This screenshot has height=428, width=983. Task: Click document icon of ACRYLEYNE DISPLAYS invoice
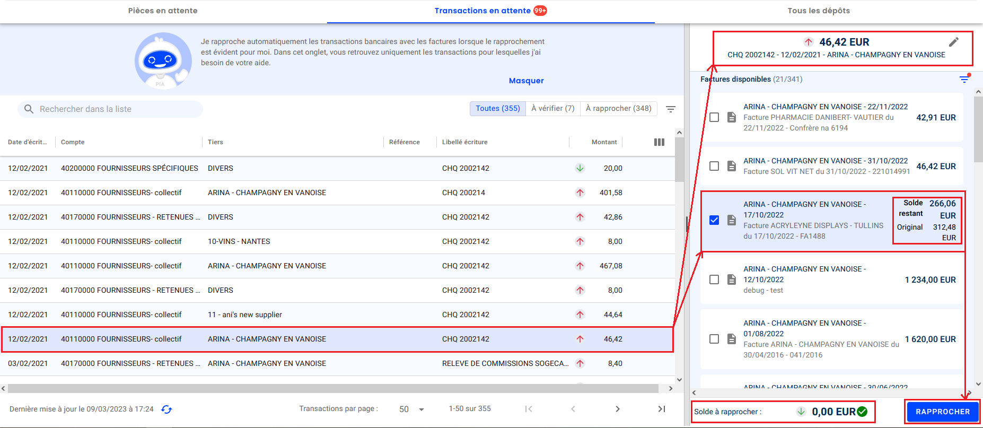732,220
